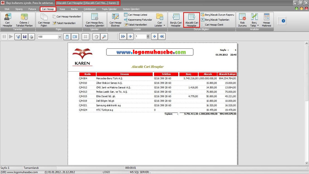Open Cari Hesaplar definitions icon
The image size is (309, 174).
8,20
